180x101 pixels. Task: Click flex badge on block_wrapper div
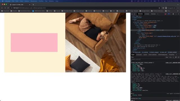point(155,26)
